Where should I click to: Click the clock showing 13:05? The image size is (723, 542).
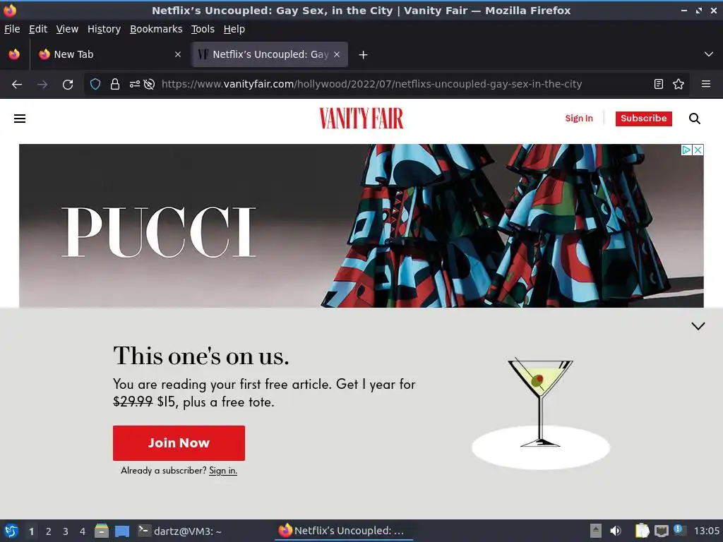(706, 531)
